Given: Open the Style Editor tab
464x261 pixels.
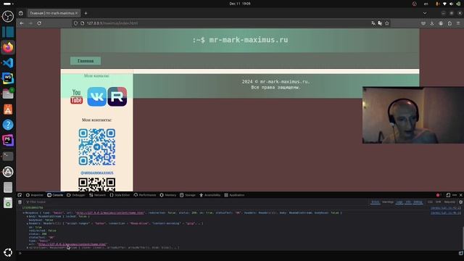Looking at the screenshot, I should point(120,195).
